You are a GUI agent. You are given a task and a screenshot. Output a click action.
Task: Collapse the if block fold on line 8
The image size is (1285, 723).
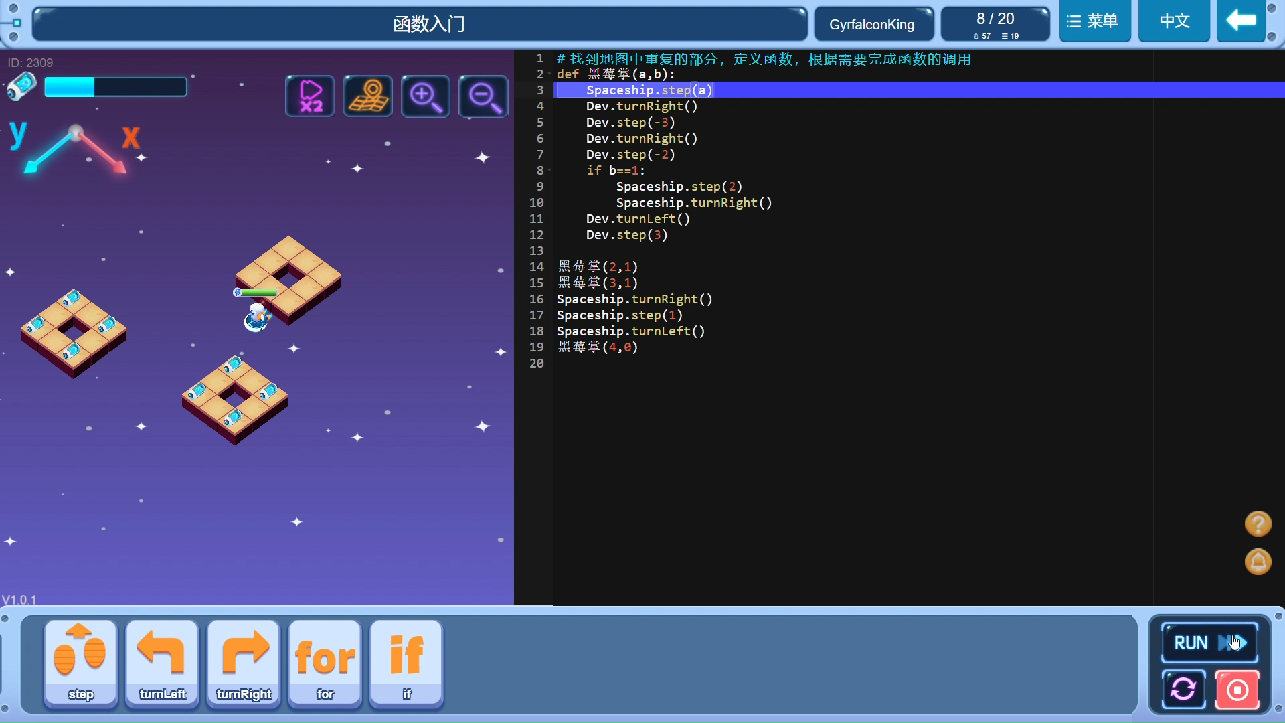548,171
